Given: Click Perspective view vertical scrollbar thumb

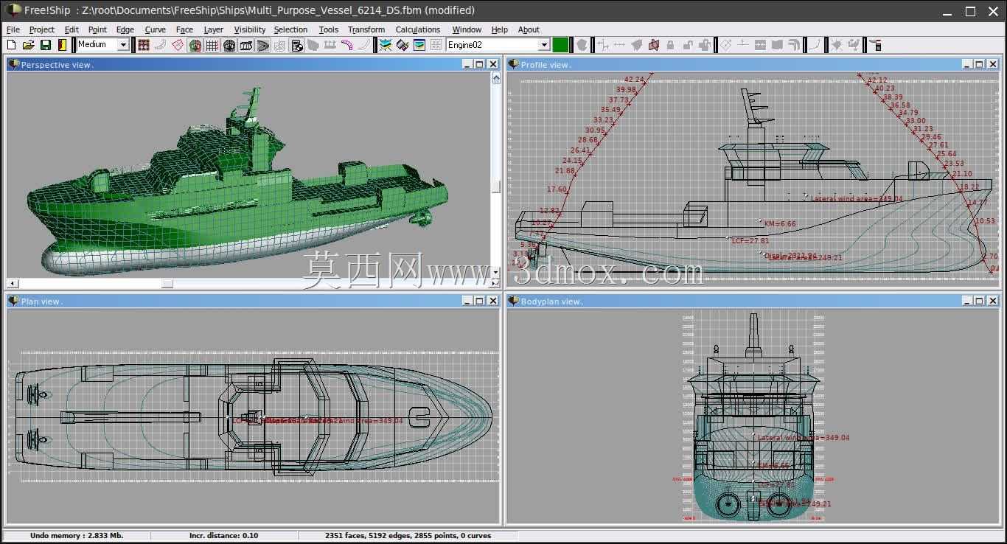Looking at the screenshot, I should click(496, 186).
